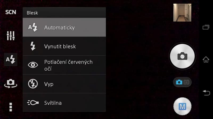Tap the torch flashlight icon
The height and width of the screenshot is (119, 213).
pos(33,103)
